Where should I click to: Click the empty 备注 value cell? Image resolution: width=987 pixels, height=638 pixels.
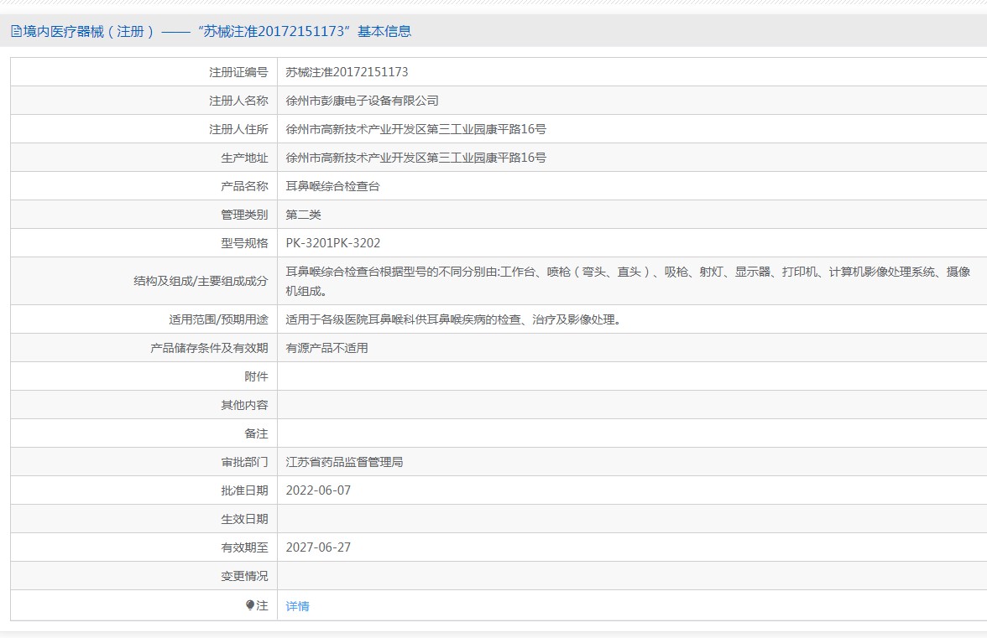click(x=629, y=433)
